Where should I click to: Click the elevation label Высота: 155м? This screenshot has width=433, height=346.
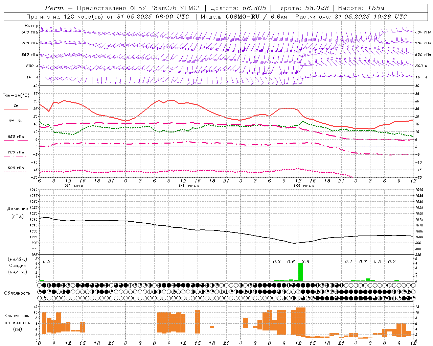[361, 8]
